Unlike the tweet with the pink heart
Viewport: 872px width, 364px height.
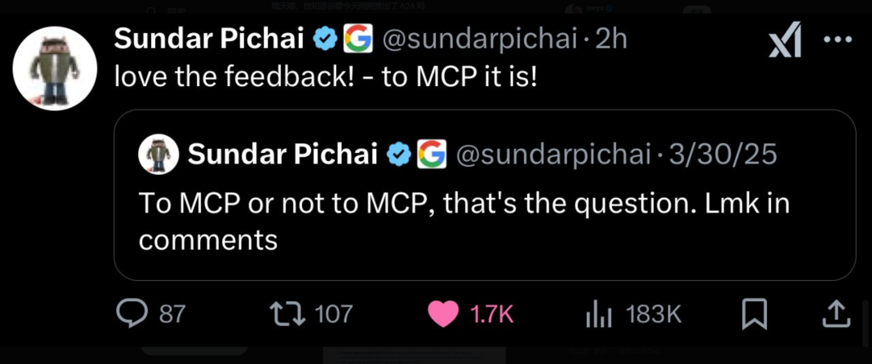pyautogui.click(x=443, y=313)
